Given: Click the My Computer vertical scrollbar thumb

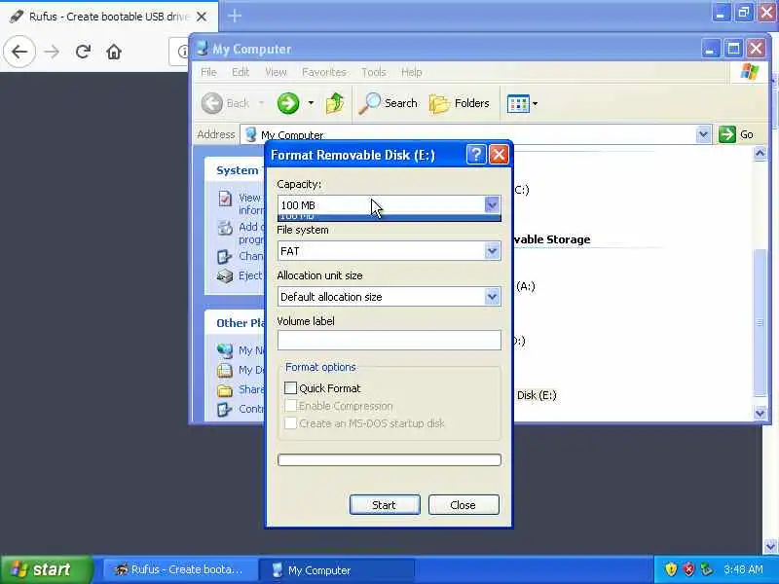Looking at the screenshot, I should (x=760, y=322).
